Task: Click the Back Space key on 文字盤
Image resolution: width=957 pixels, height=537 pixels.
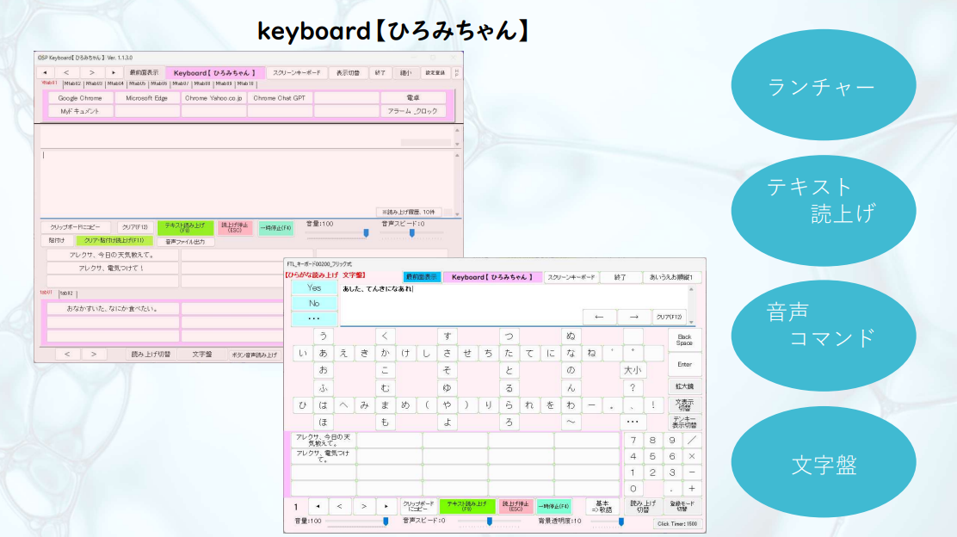Action: 684,340
